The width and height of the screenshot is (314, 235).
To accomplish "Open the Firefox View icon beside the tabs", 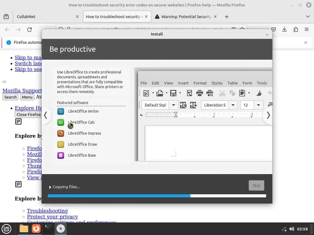I will point(6,17).
